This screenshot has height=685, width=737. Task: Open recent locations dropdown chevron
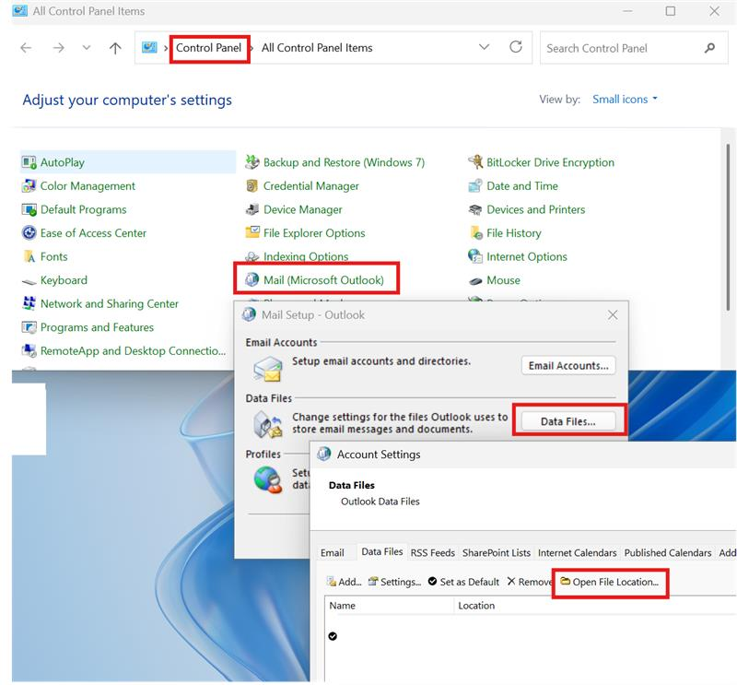click(87, 48)
